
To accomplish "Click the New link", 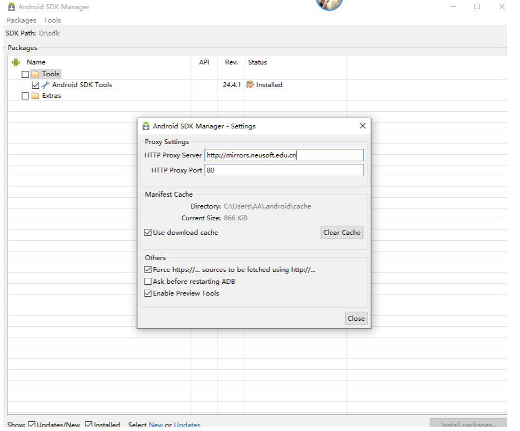I will [x=156, y=425].
